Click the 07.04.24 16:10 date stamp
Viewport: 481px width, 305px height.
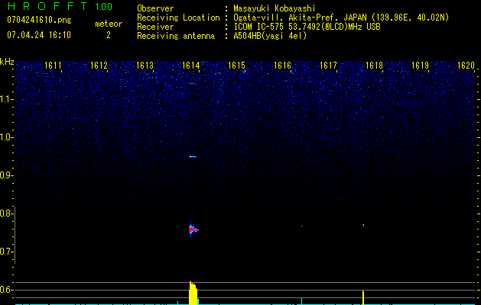[38, 35]
